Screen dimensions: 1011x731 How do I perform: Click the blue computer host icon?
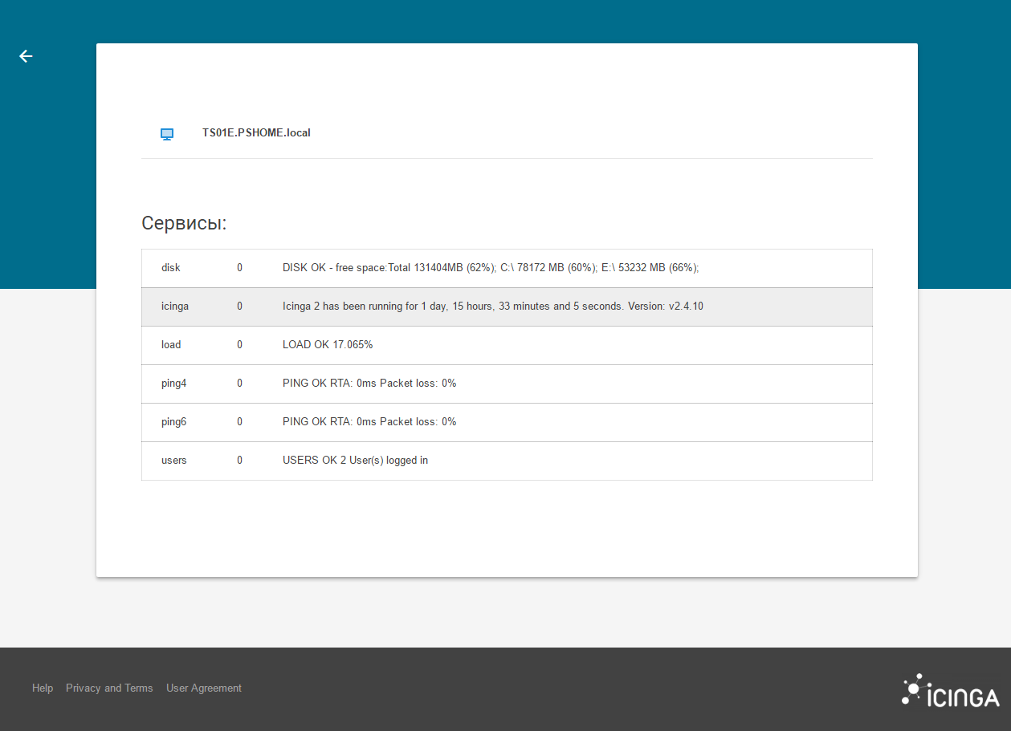pos(167,134)
